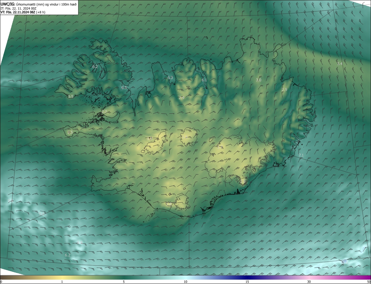This screenshot has width=371, height=284.
Task: Pick the dark navy colour above the 15 tick
Action: (x=247, y=277)
